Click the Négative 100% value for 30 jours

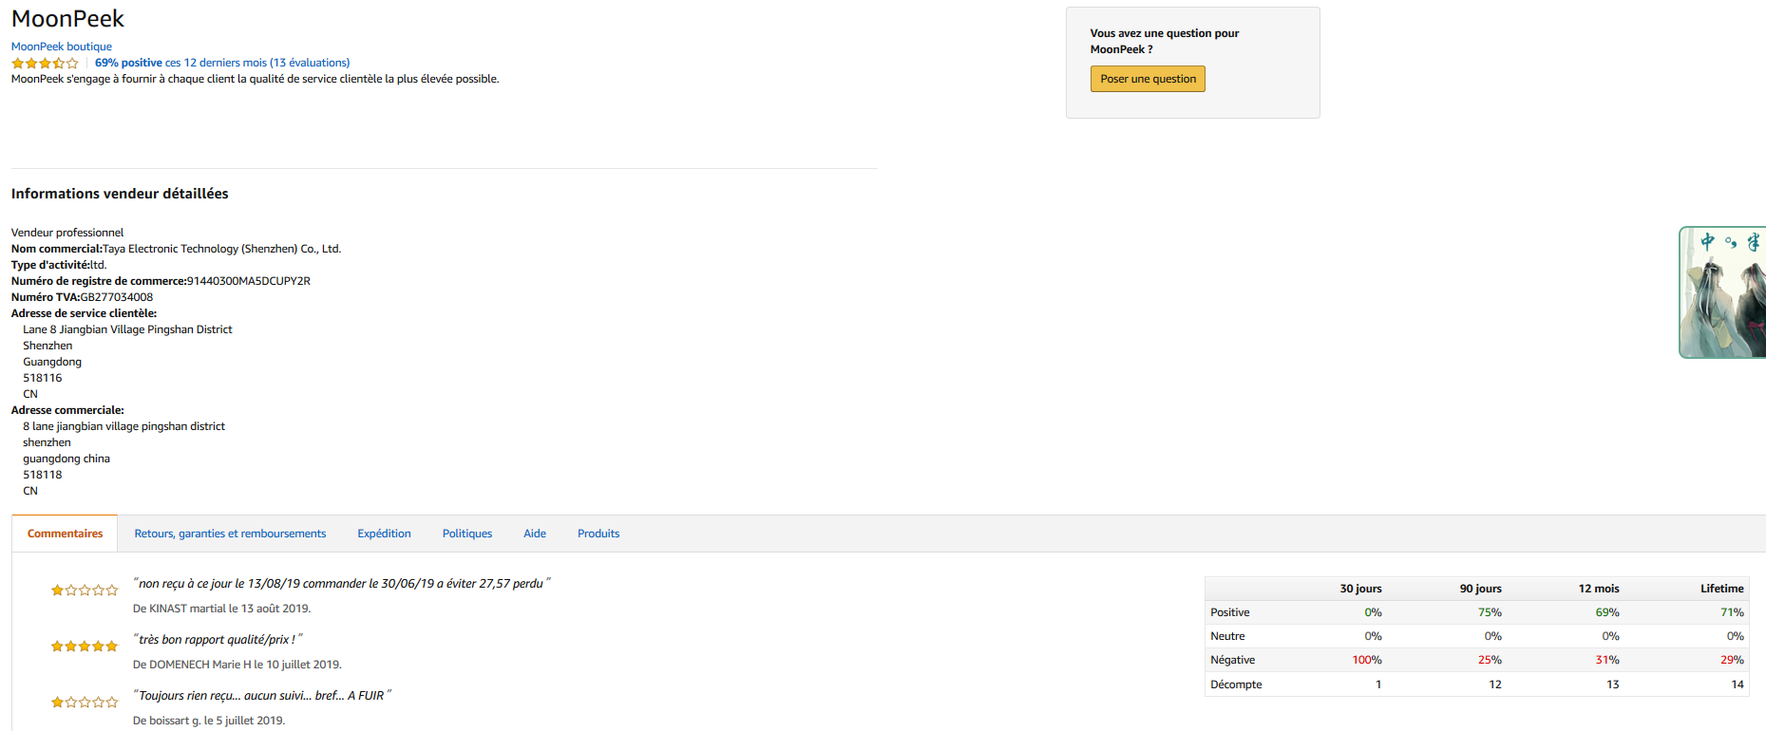click(1367, 660)
